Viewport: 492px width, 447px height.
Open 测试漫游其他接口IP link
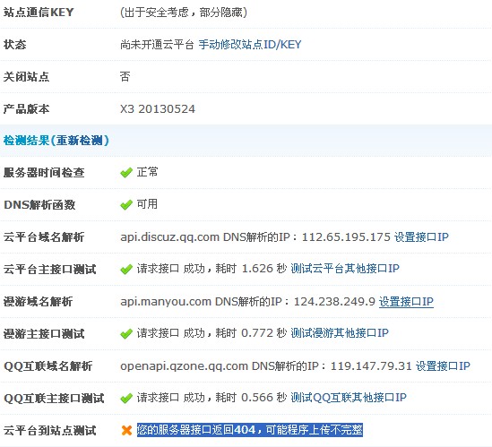pyautogui.click(x=340, y=333)
